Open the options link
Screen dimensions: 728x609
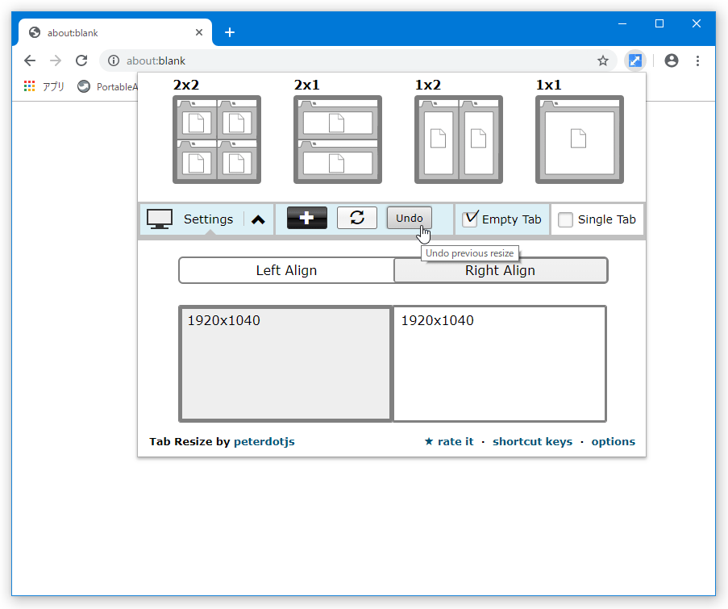(x=613, y=441)
